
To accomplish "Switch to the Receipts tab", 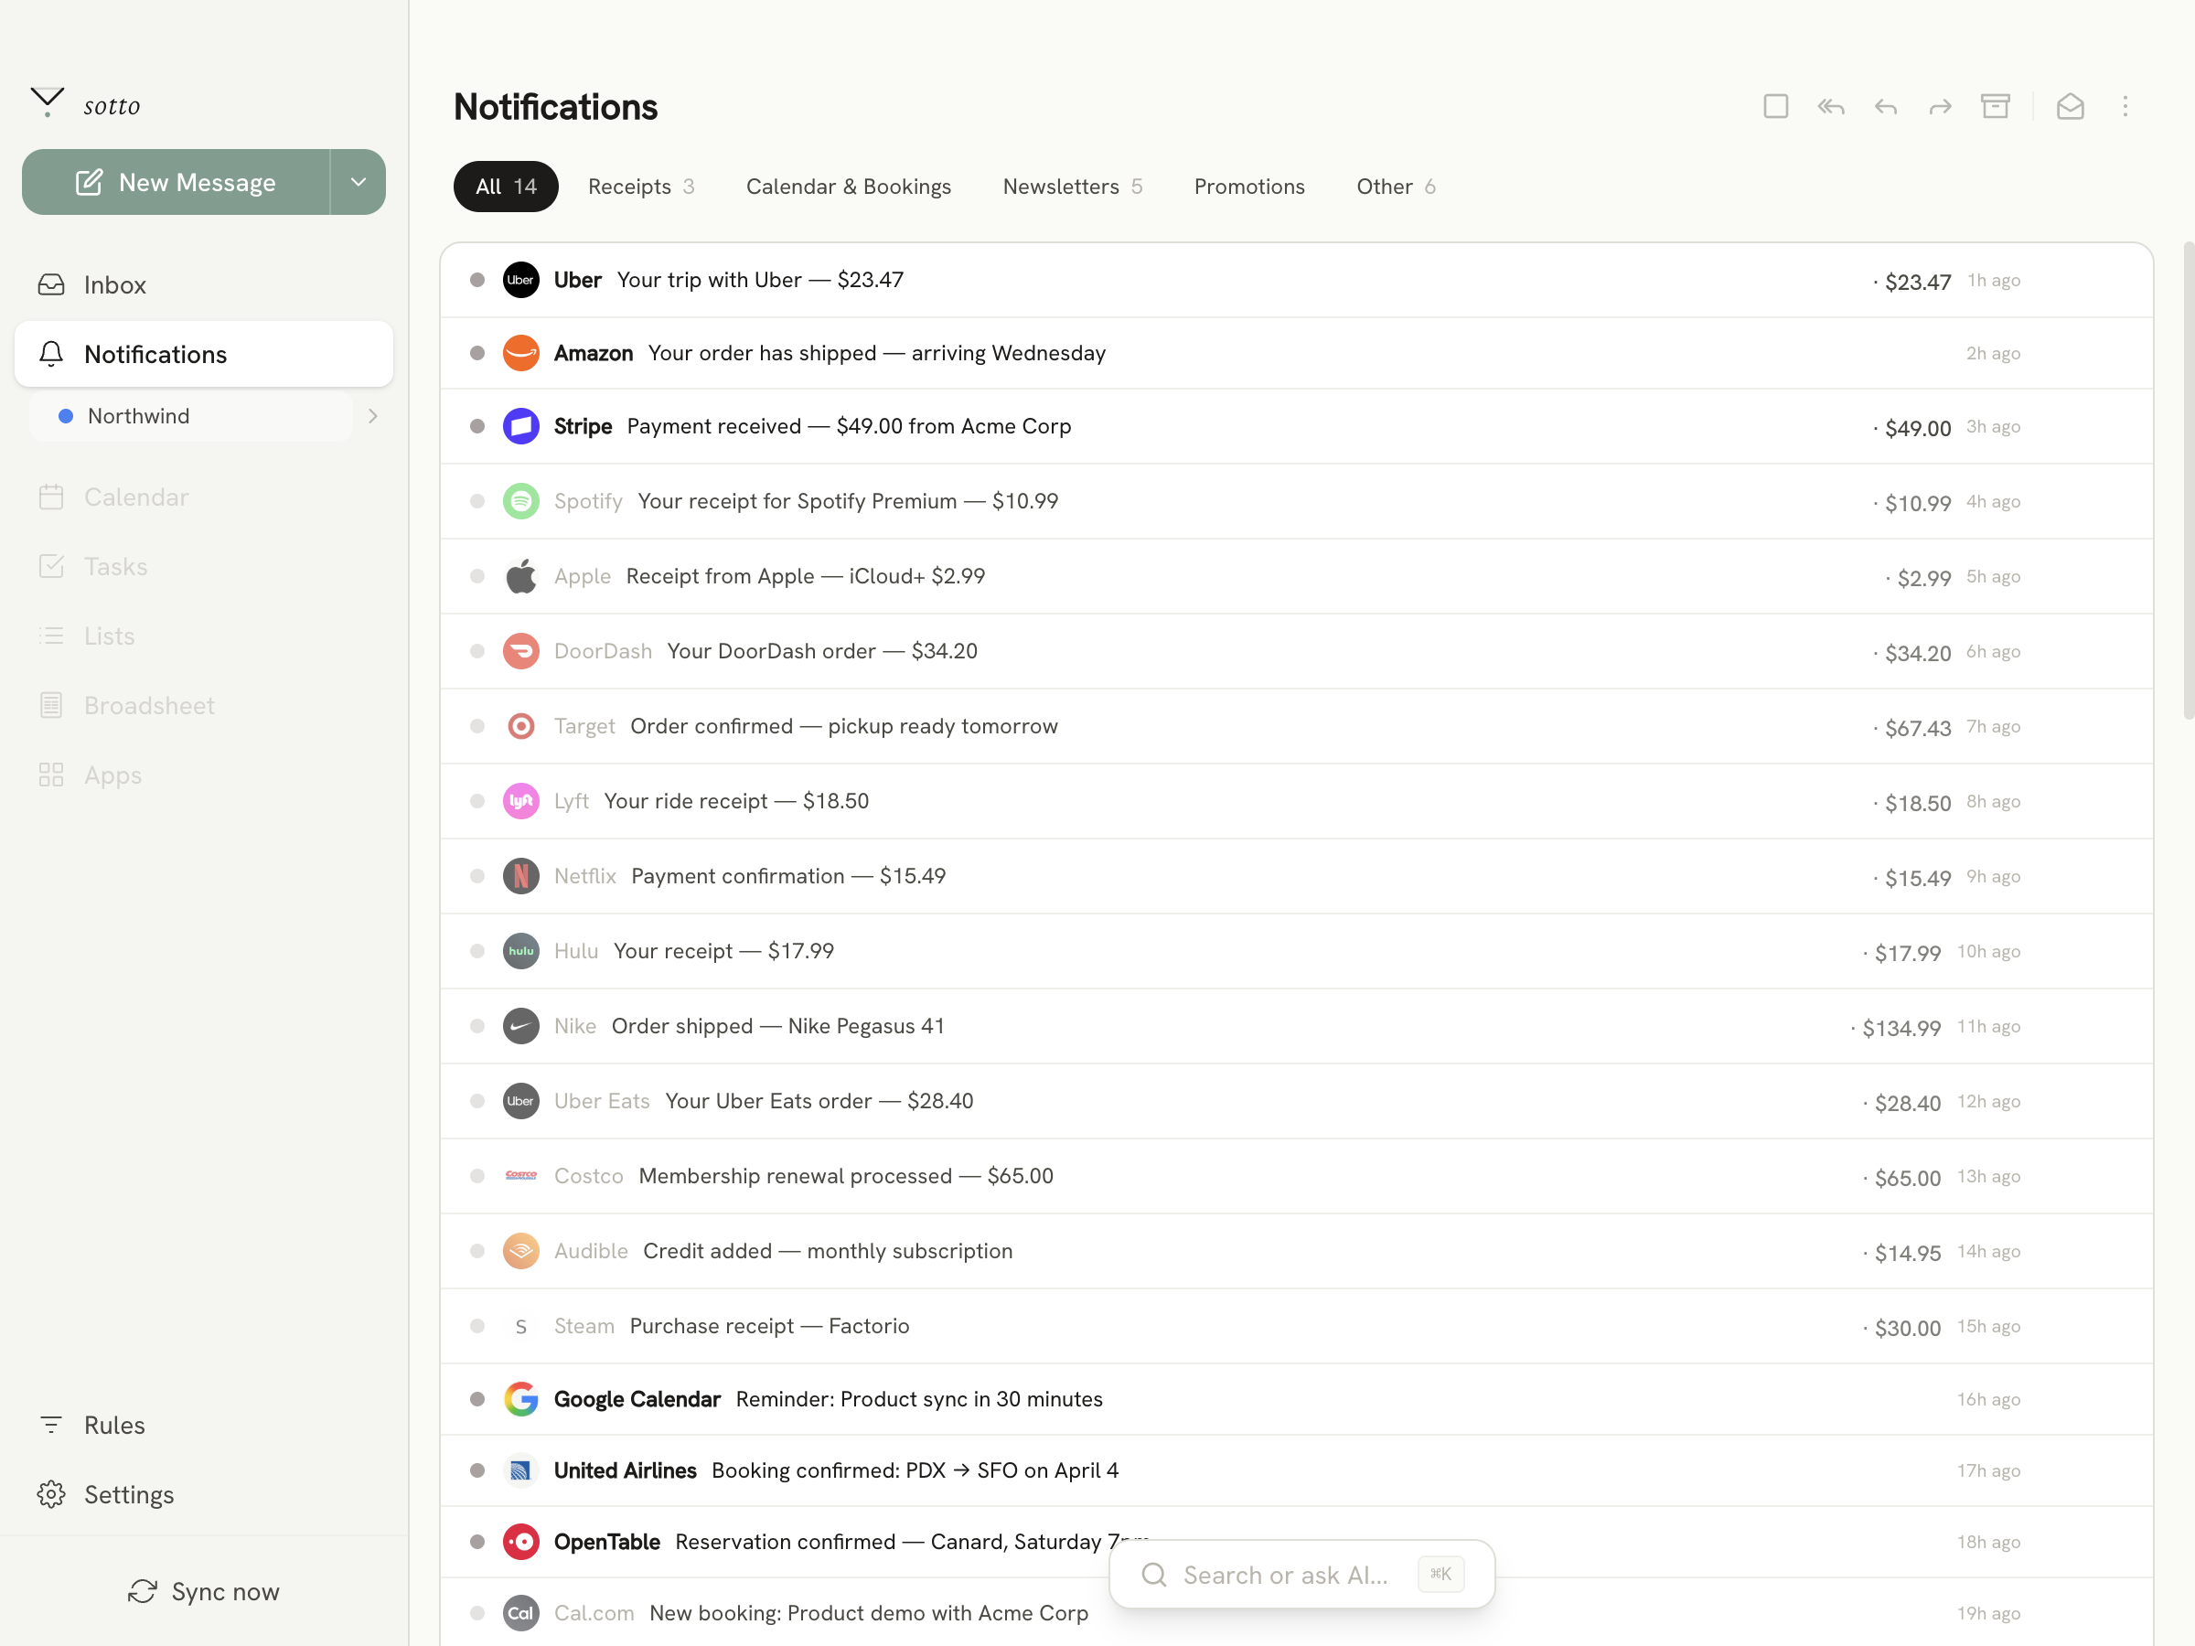I will (641, 187).
